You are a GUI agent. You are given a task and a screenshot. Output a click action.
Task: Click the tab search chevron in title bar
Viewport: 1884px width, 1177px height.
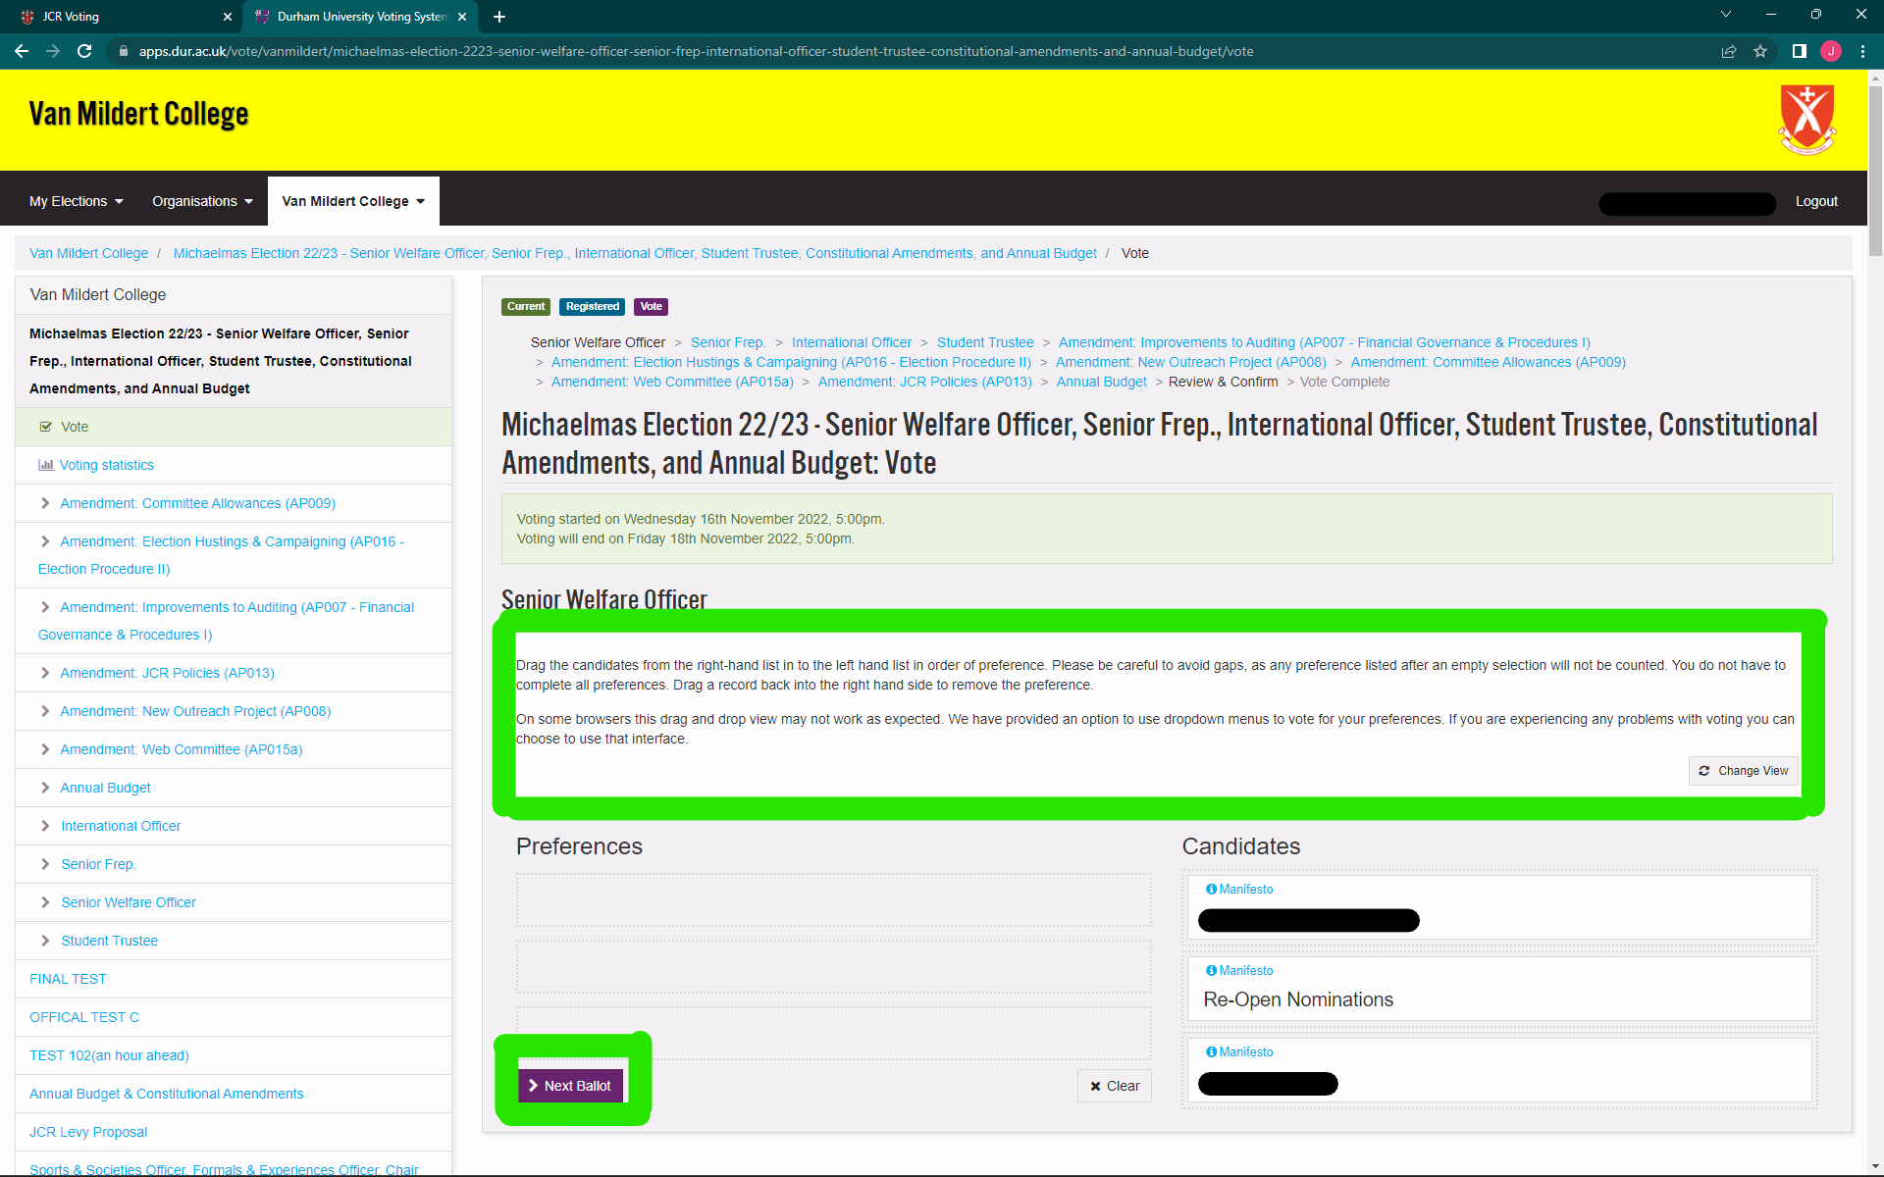tap(1726, 15)
